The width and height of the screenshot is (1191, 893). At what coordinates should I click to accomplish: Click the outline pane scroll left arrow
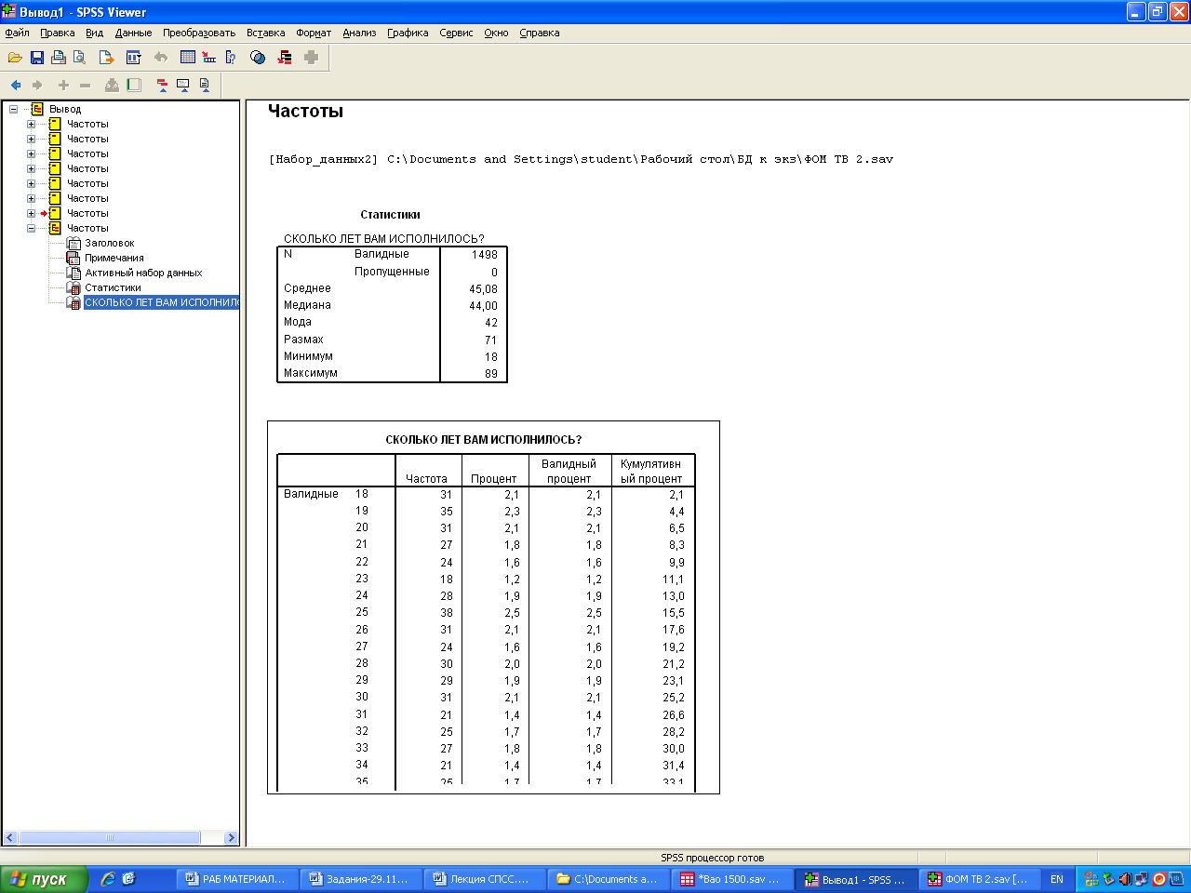click(10, 837)
